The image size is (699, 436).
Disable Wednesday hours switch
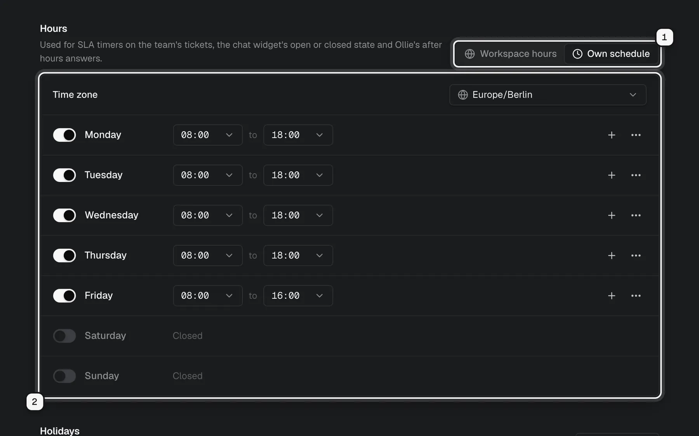tap(64, 215)
